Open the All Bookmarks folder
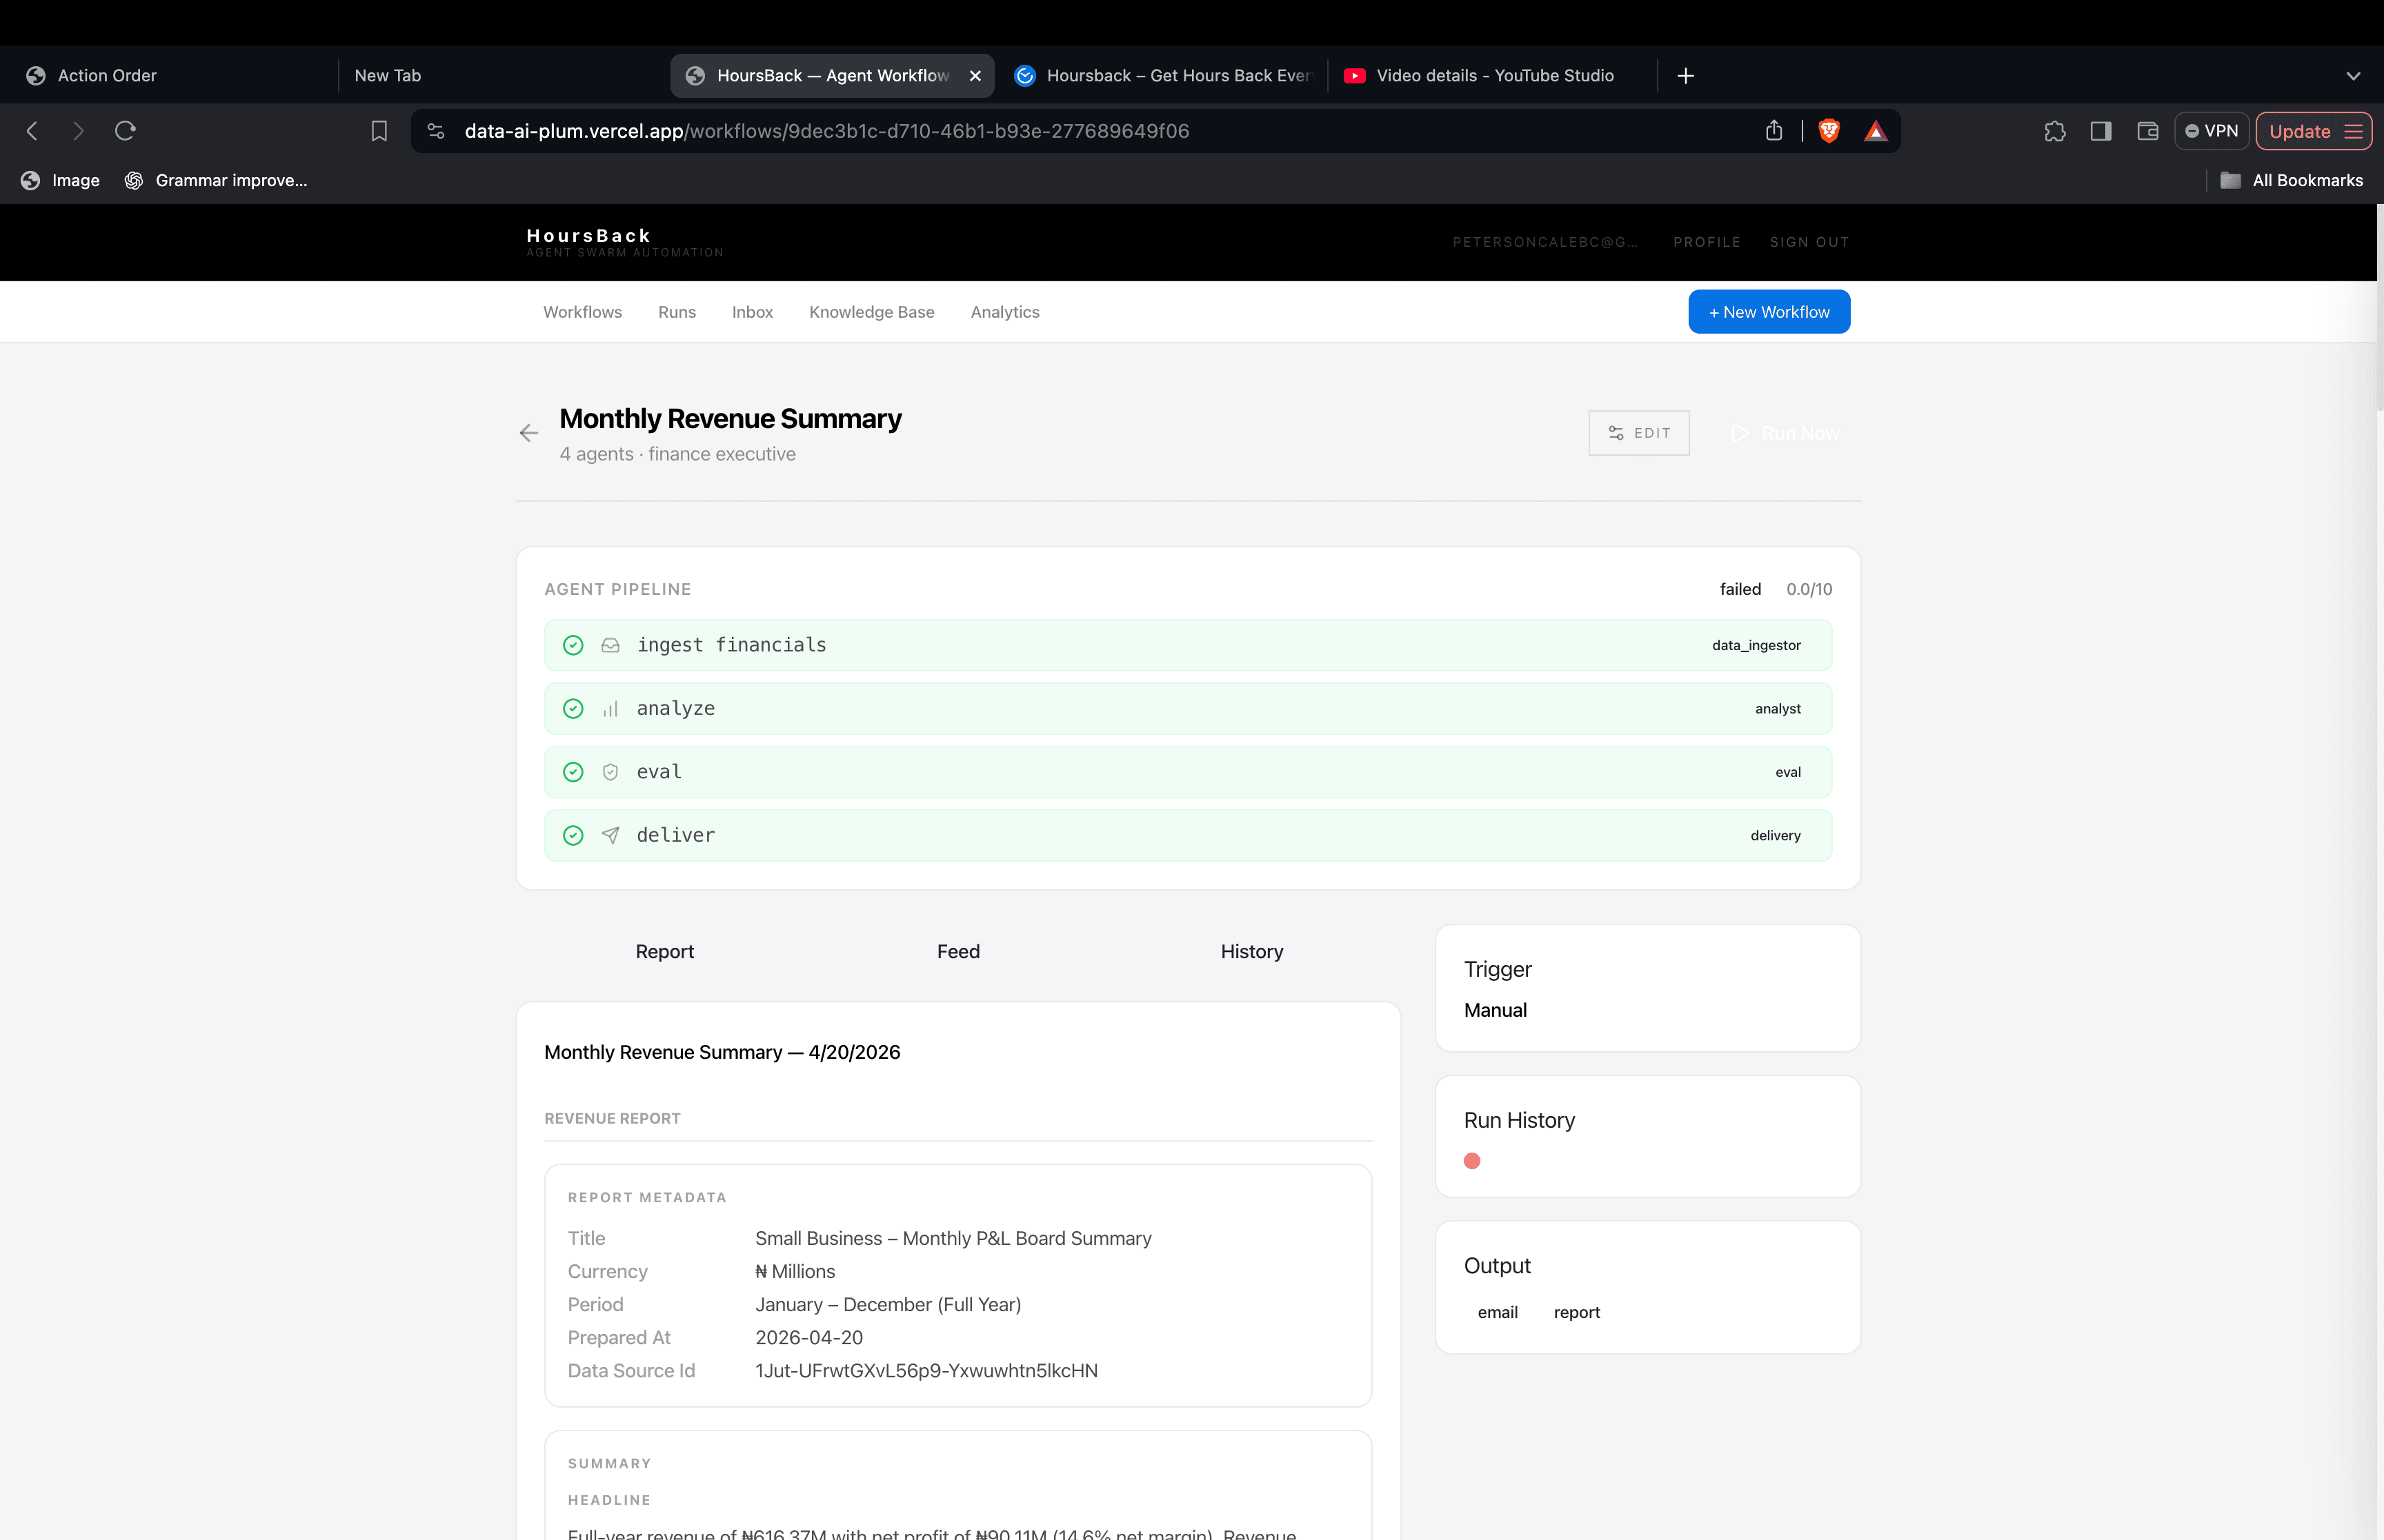The height and width of the screenshot is (1540, 2384). click(x=2291, y=180)
